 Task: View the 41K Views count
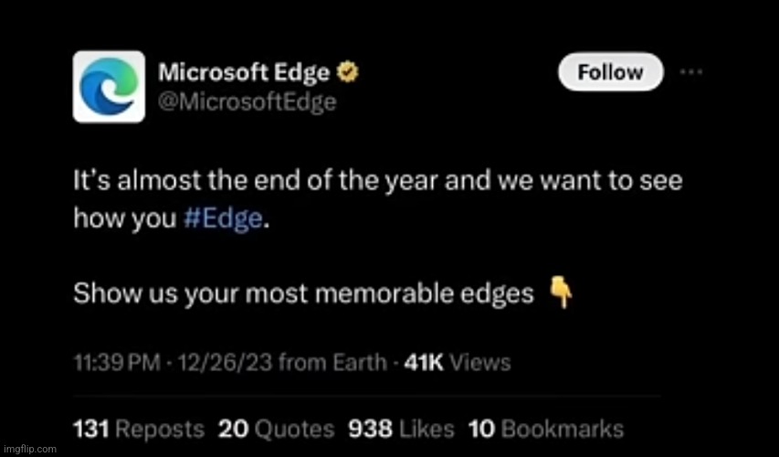pos(457,363)
